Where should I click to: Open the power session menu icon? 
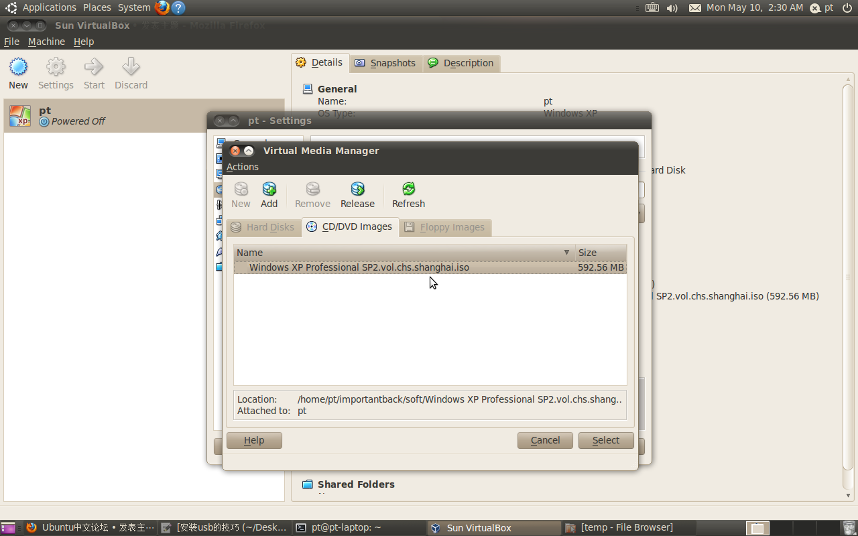(847, 7)
